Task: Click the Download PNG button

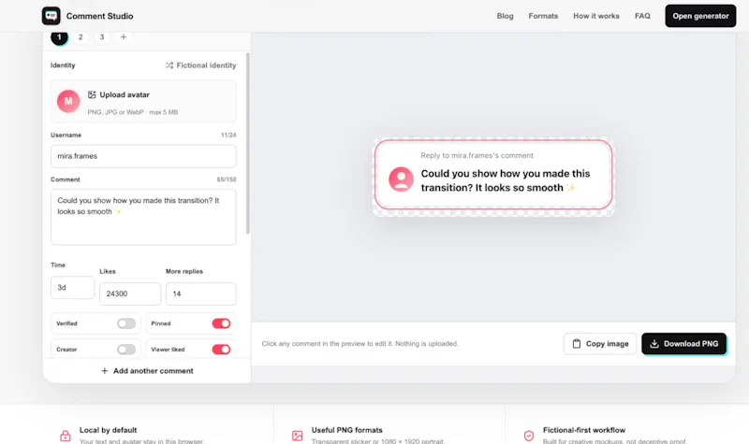Action: point(684,344)
